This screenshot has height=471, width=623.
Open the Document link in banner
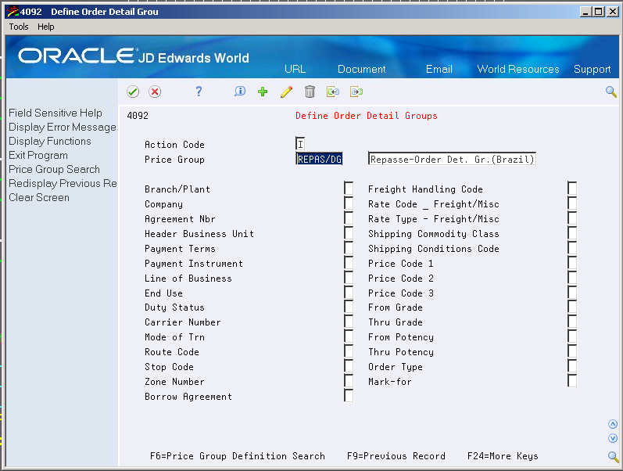tap(362, 69)
